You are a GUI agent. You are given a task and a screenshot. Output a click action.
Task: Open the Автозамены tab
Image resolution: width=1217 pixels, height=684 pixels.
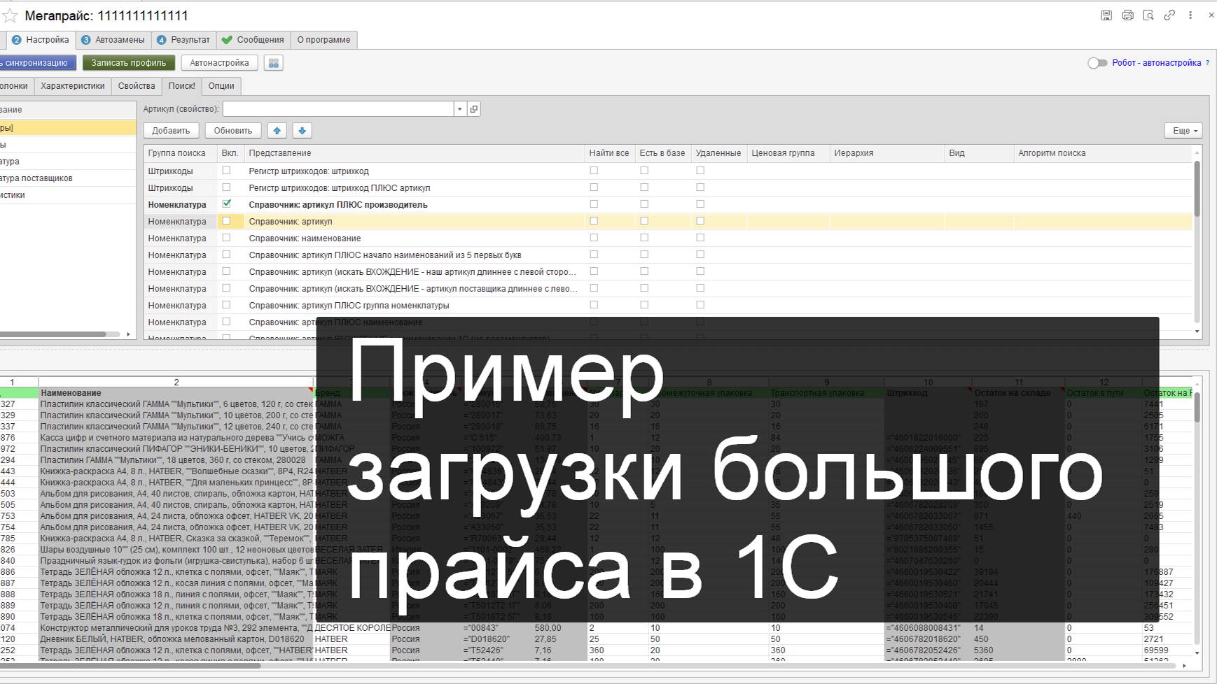[x=113, y=40]
